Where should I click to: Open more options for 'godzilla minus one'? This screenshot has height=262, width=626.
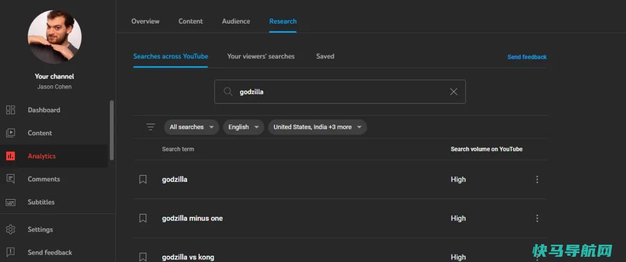tap(537, 218)
